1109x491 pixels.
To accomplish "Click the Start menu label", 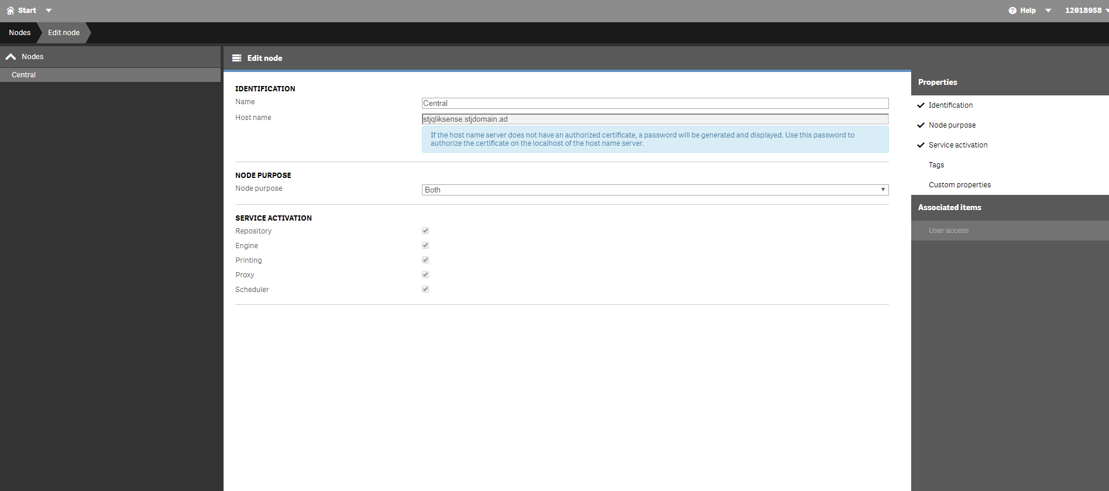I will pyautogui.click(x=27, y=11).
